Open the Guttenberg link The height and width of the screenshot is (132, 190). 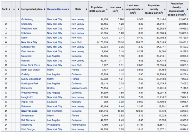point(27,19)
